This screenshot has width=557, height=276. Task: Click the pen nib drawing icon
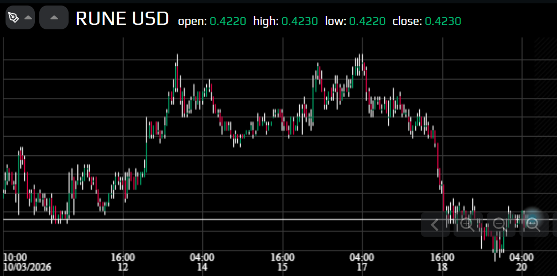[x=13, y=18]
